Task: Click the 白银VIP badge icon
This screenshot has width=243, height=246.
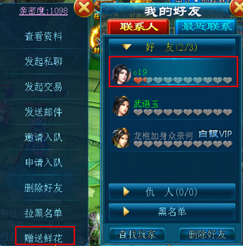Action: pos(215,134)
